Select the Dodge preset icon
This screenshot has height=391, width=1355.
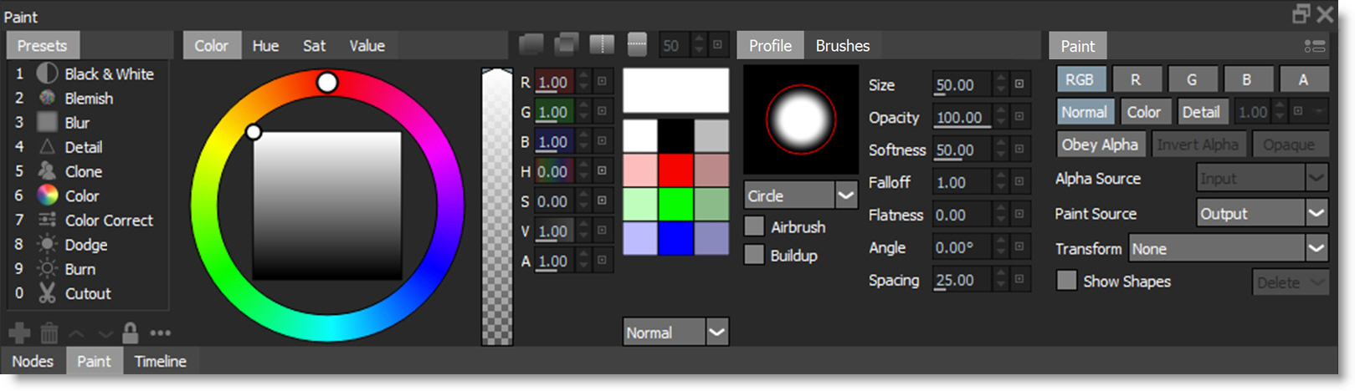[48, 245]
